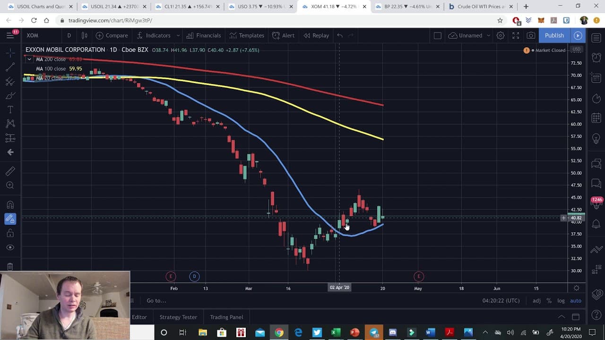Open chart settings gear in top toolbar
605x340 pixels.
point(501,35)
